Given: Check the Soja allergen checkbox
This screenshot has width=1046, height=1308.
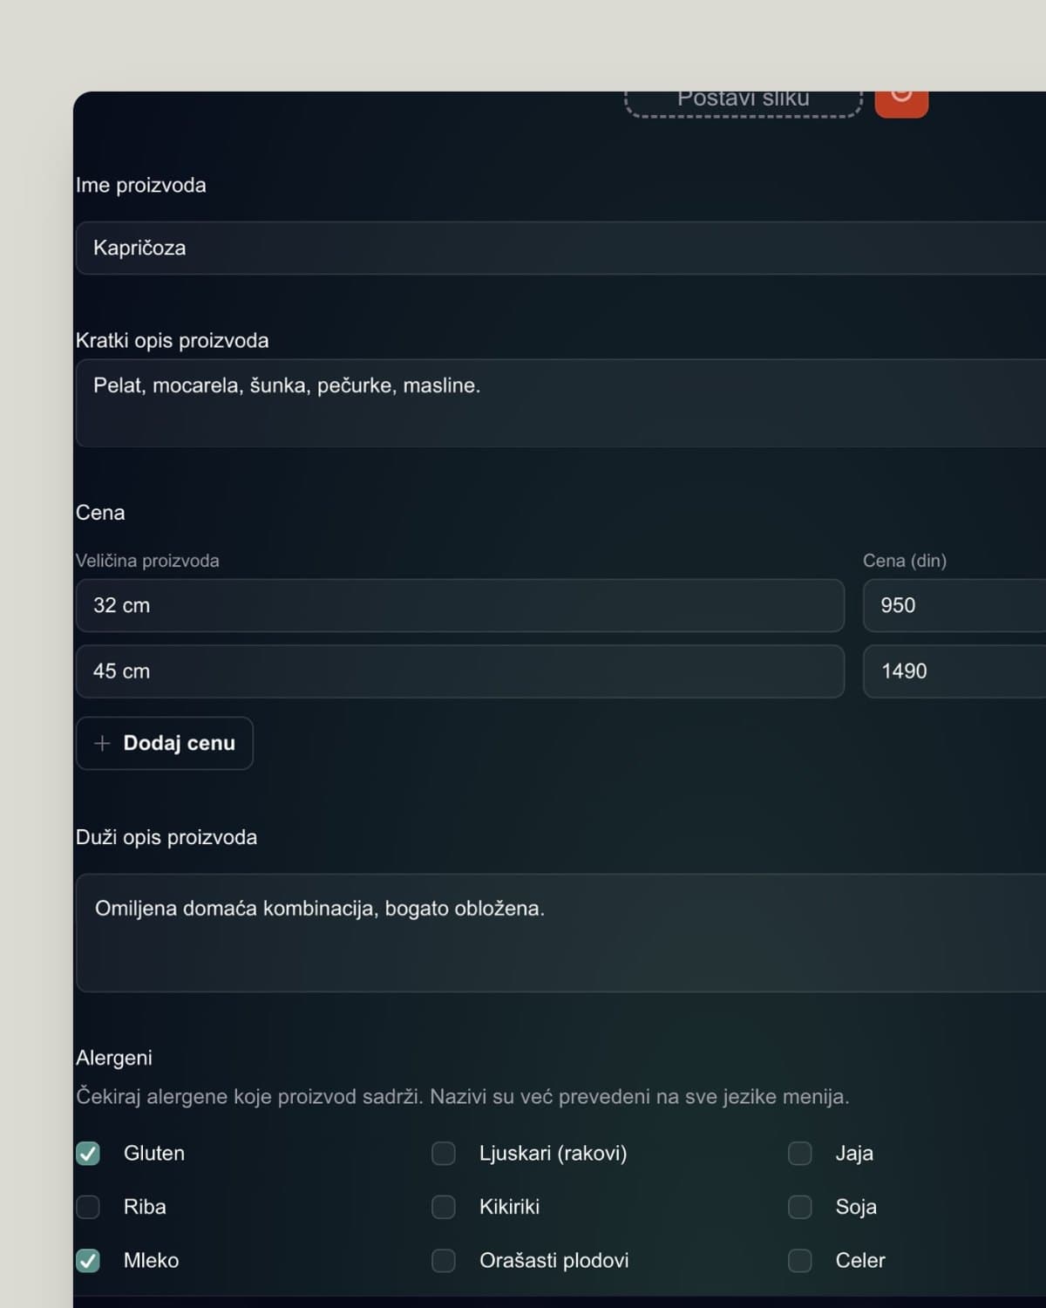Looking at the screenshot, I should click(x=800, y=1207).
